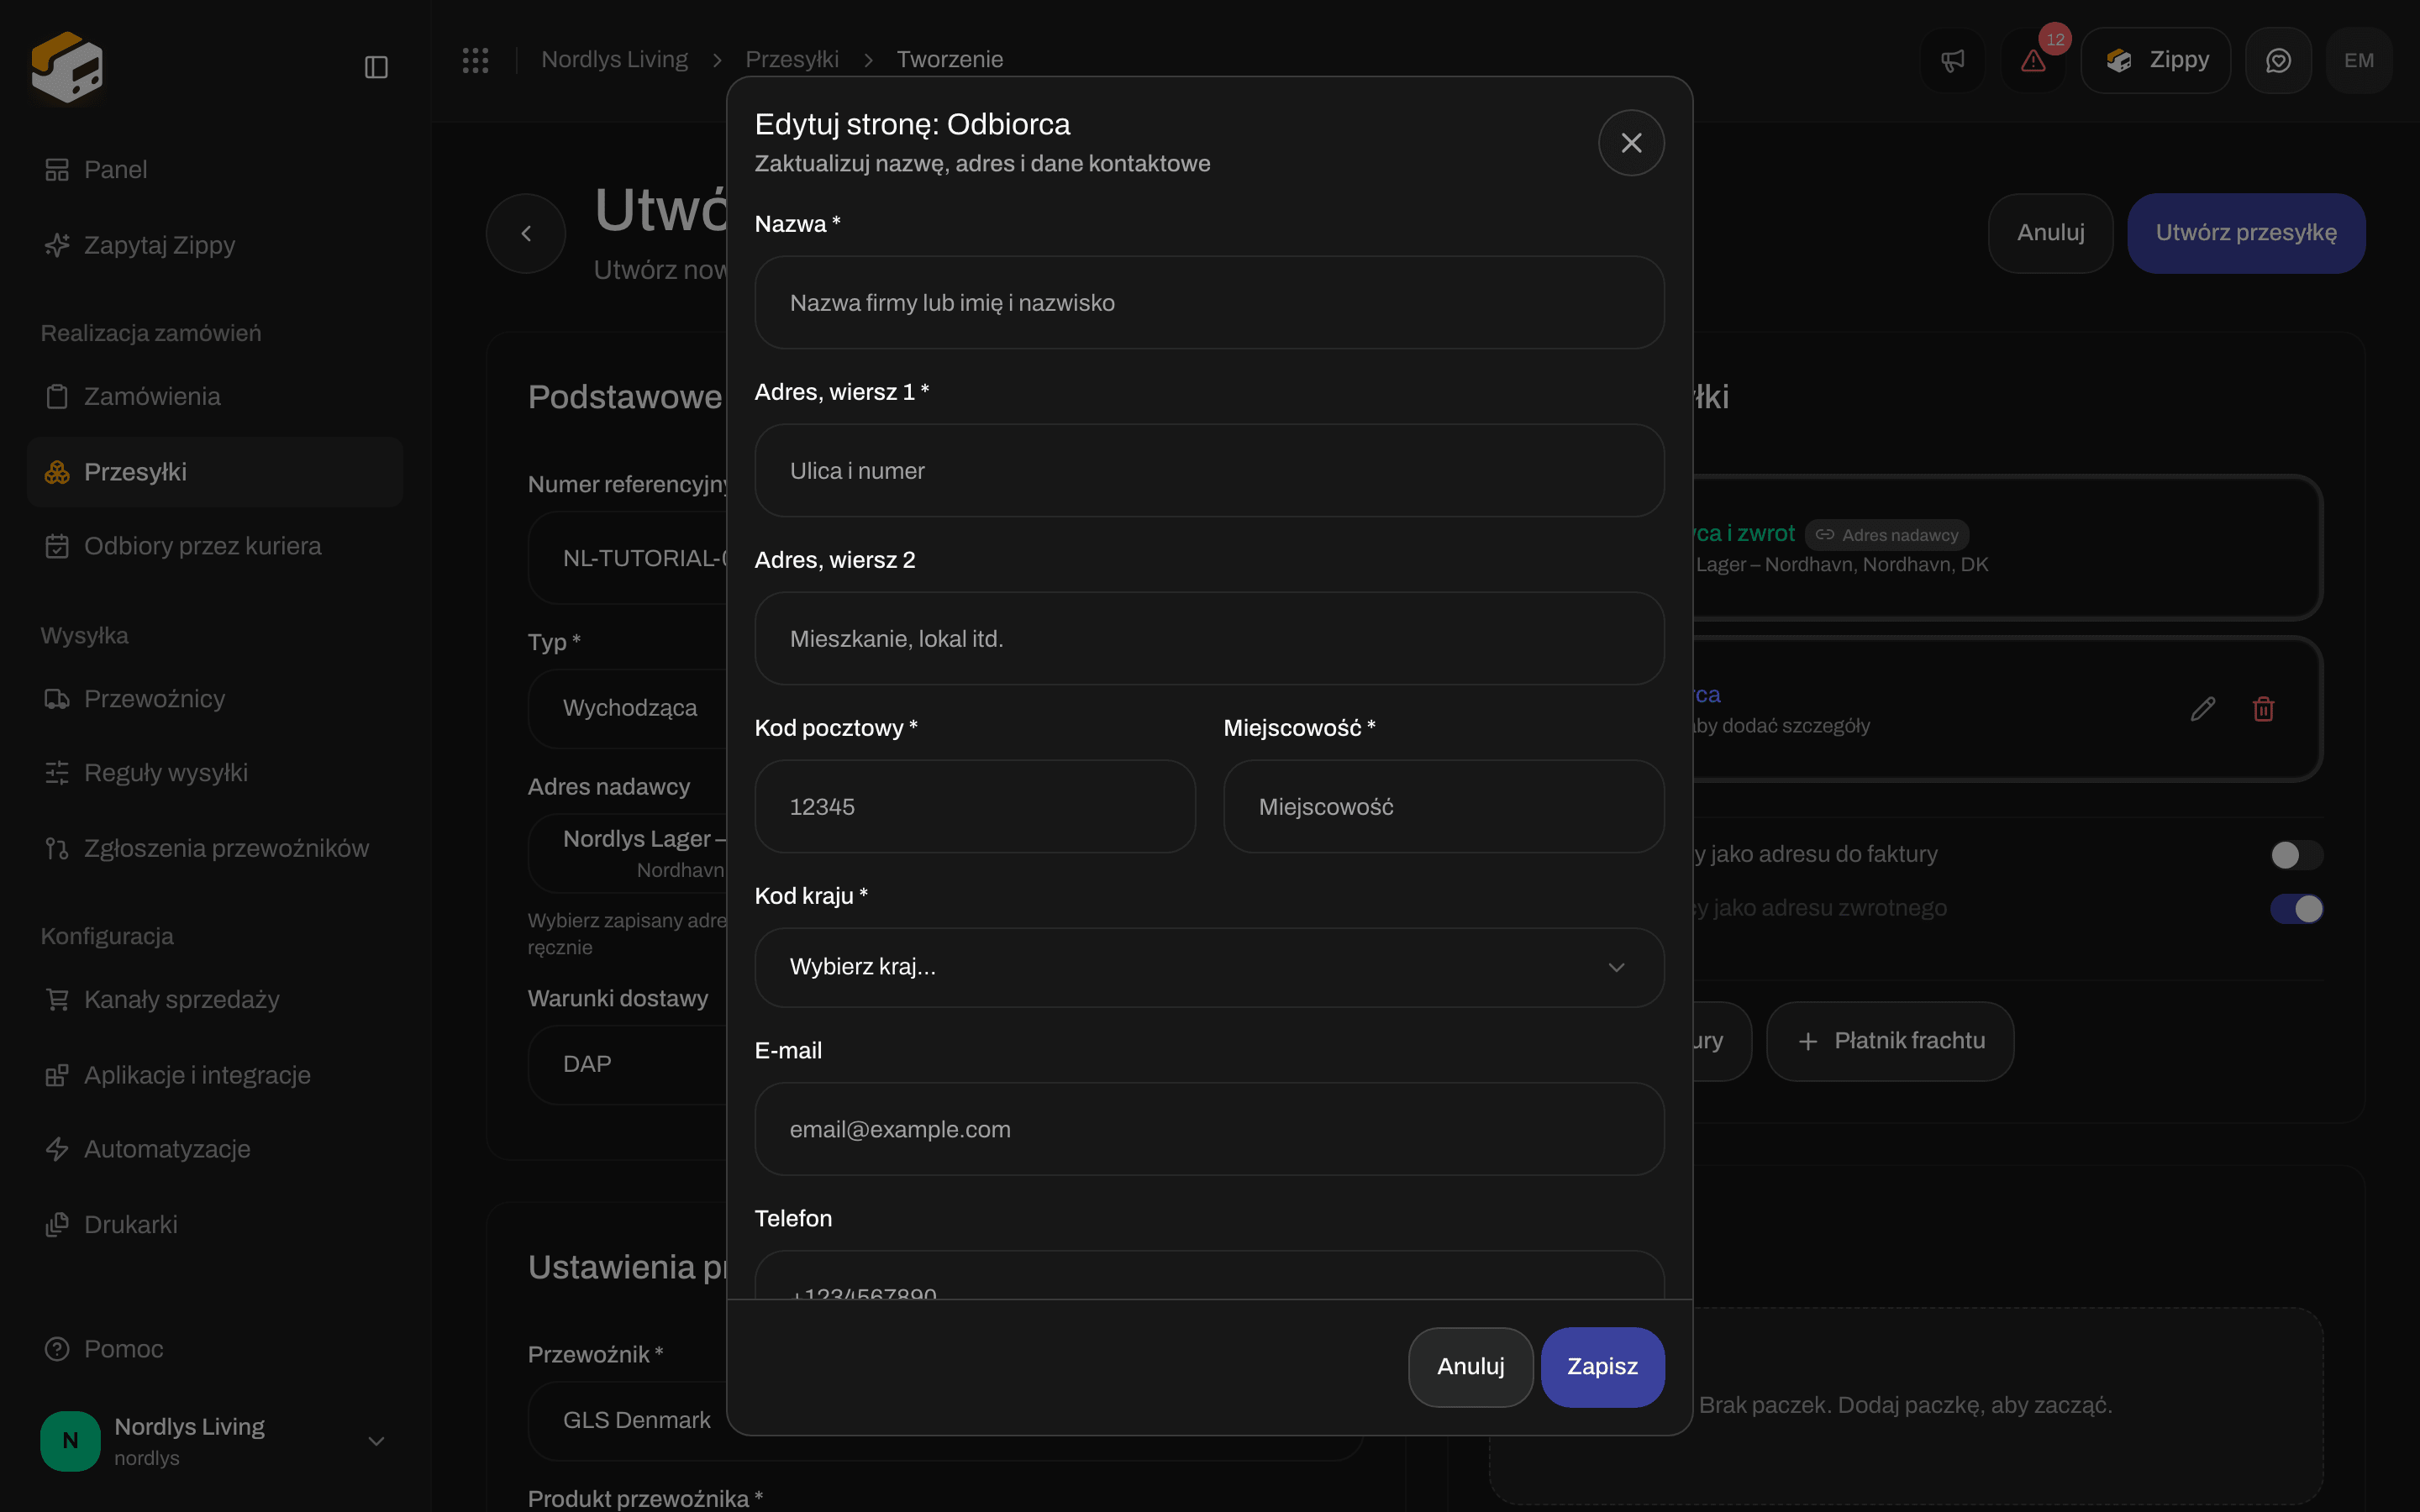Open Reguły wysyłki in sidebar
Viewport: 2420px width, 1512px height.
tap(215, 773)
